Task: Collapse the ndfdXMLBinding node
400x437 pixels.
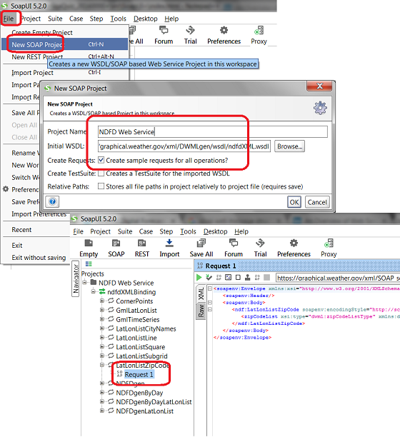Action: [94, 291]
